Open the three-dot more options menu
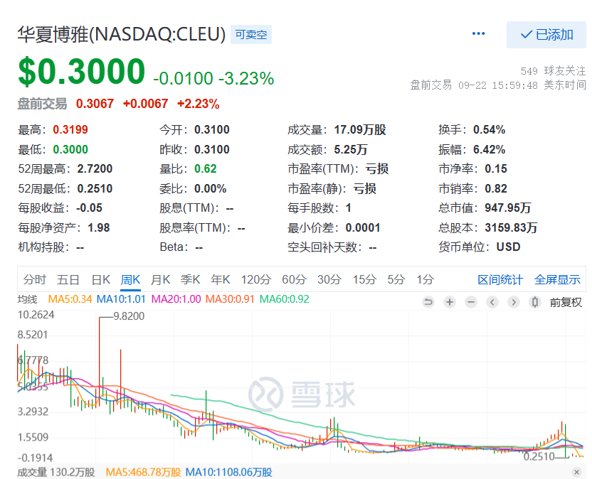Screen dimensions: 592x479 click(478, 34)
